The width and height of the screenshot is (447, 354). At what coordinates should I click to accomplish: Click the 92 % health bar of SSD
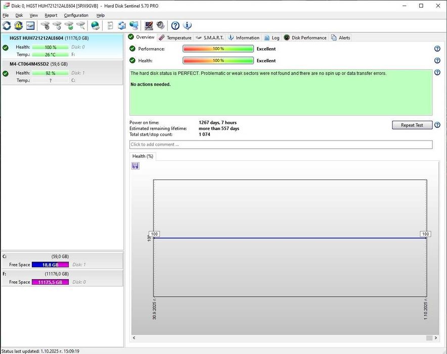tap(50, 73)
